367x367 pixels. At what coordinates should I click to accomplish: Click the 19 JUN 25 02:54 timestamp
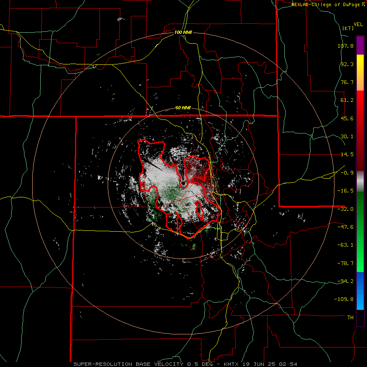(270, 364)
